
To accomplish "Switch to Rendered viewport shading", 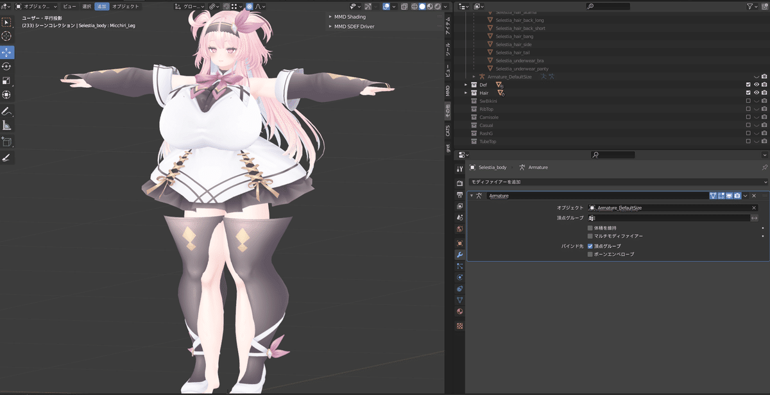I will [437, 6].
